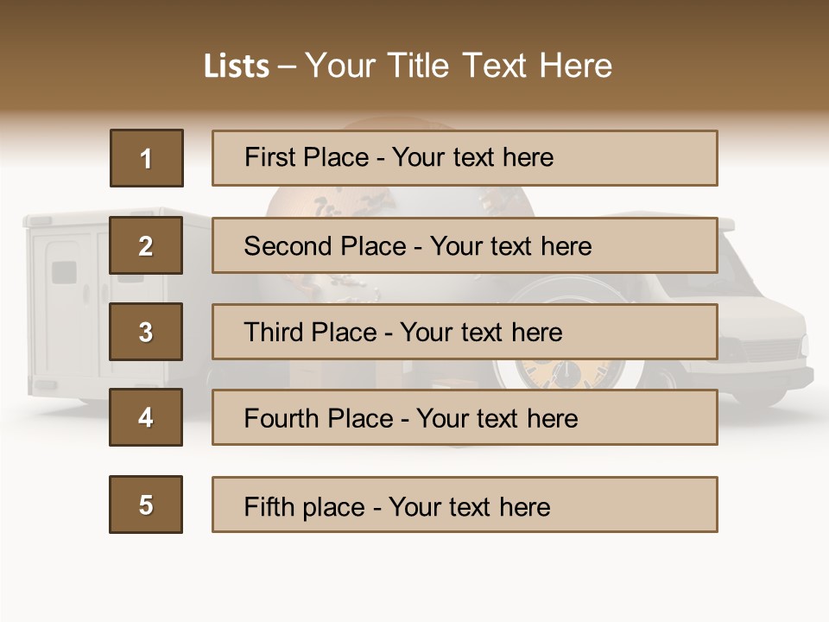Click the number 5 box

[146, 505]
